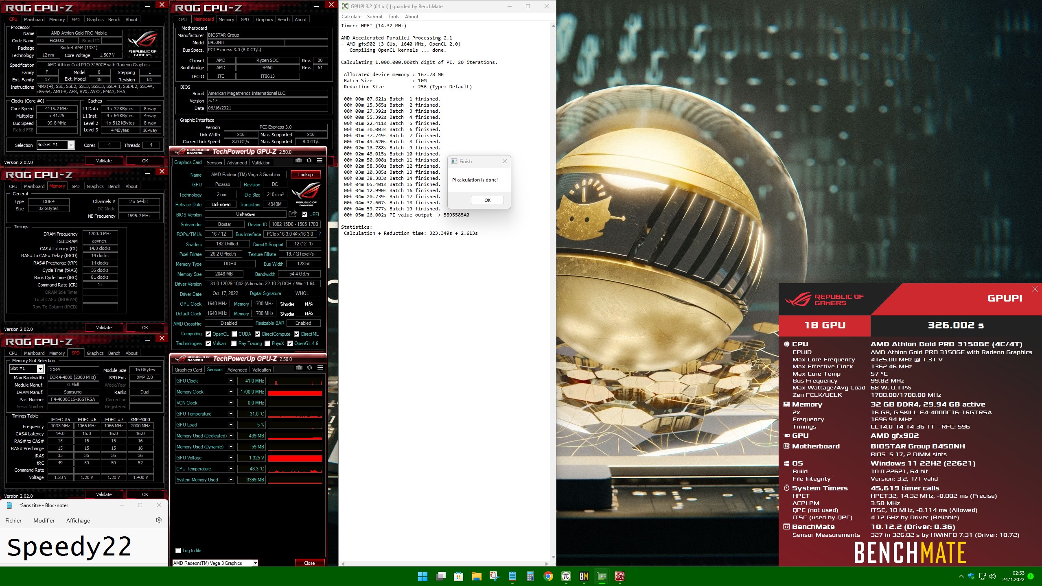Expand GPU Voltage sensor dropdown

click(x=231, y=458)
